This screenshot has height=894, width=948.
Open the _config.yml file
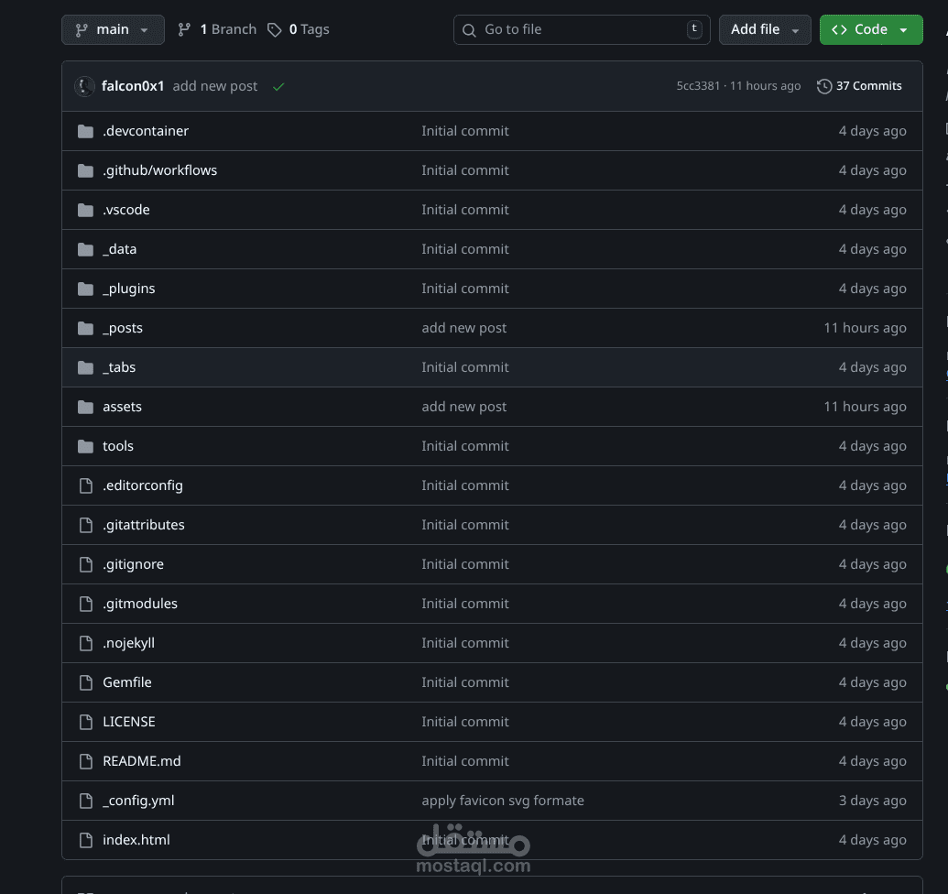click(138, 801)
